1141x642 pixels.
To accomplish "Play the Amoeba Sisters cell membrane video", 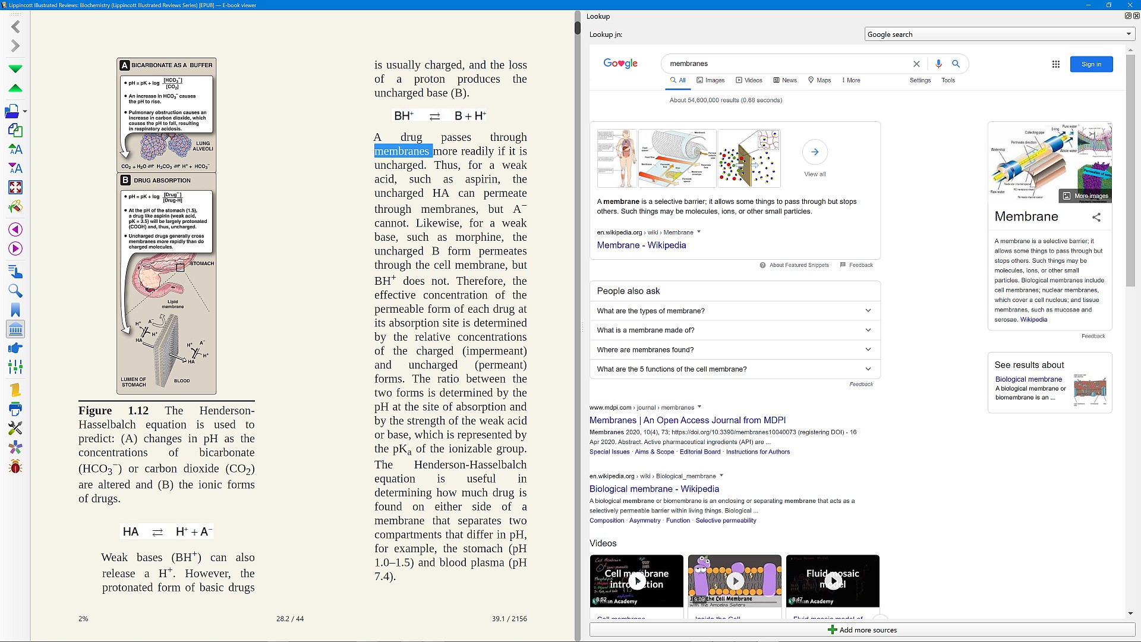I will point(735,581).
